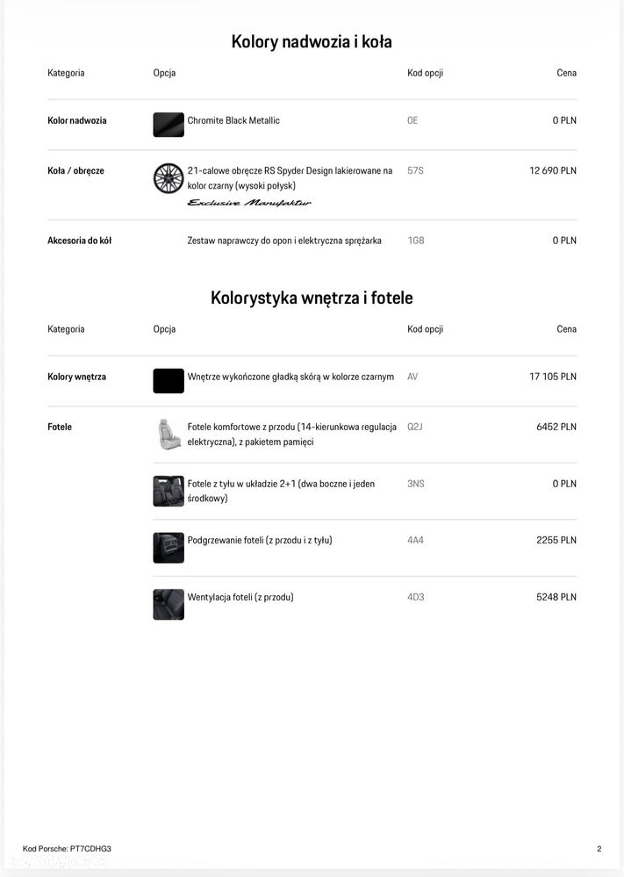Image resolution: width=624 pixels, height=877 pixels.
Task: Click the Chromite Black Metallic color swatch
Action: pos(169,124)
